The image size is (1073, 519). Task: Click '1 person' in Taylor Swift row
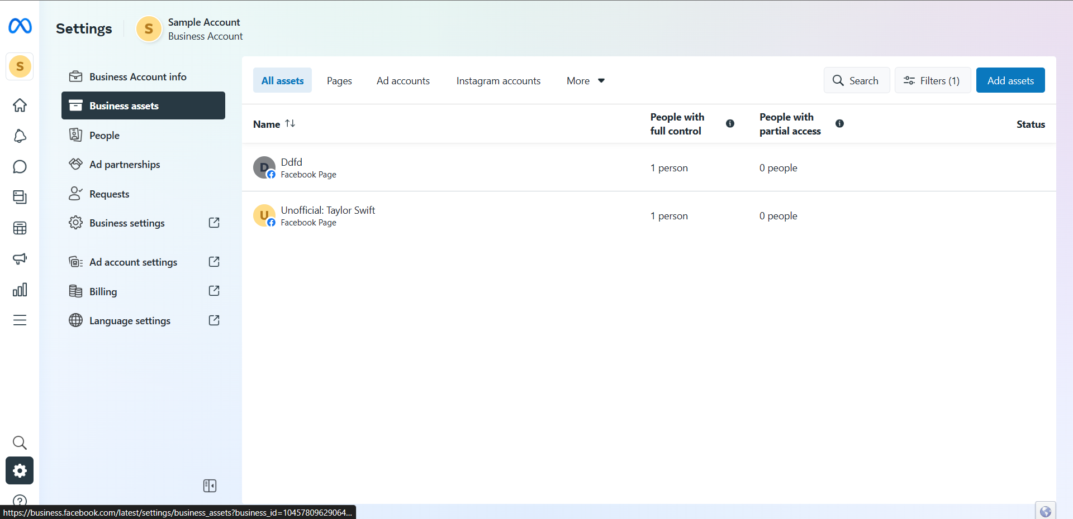click(x=669, y=216)
